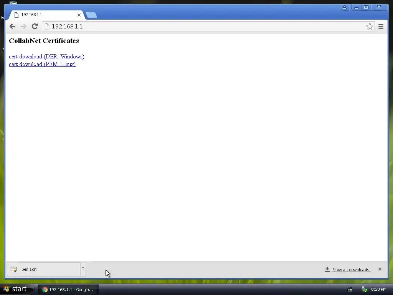Open the downloaded penis.crt file
Viewport: 393px width, 295px height.
click(44, 269)
